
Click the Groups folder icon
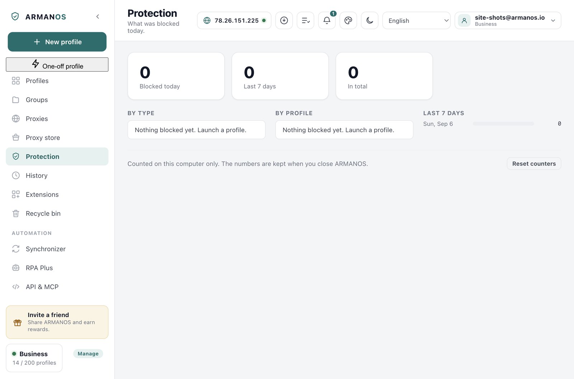tap(16, 100)
